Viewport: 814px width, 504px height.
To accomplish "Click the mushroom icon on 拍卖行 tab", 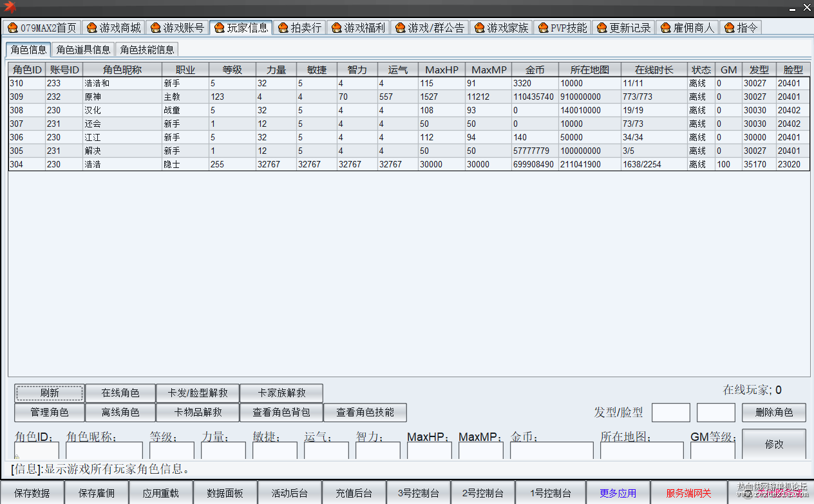I will 283,28.
